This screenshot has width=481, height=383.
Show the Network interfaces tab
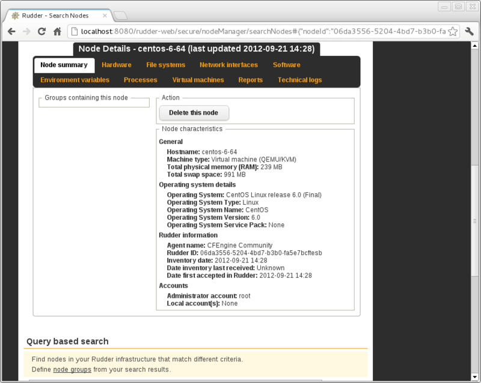229,65
